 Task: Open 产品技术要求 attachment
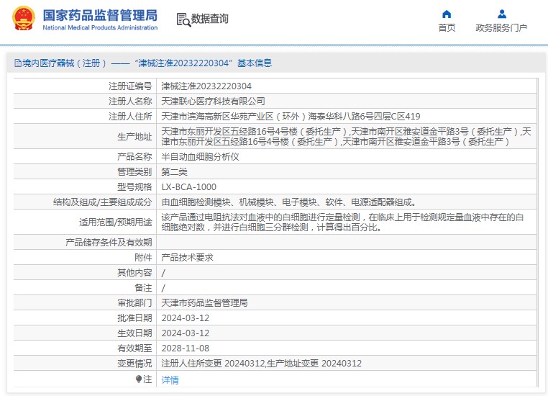[187, 258]
